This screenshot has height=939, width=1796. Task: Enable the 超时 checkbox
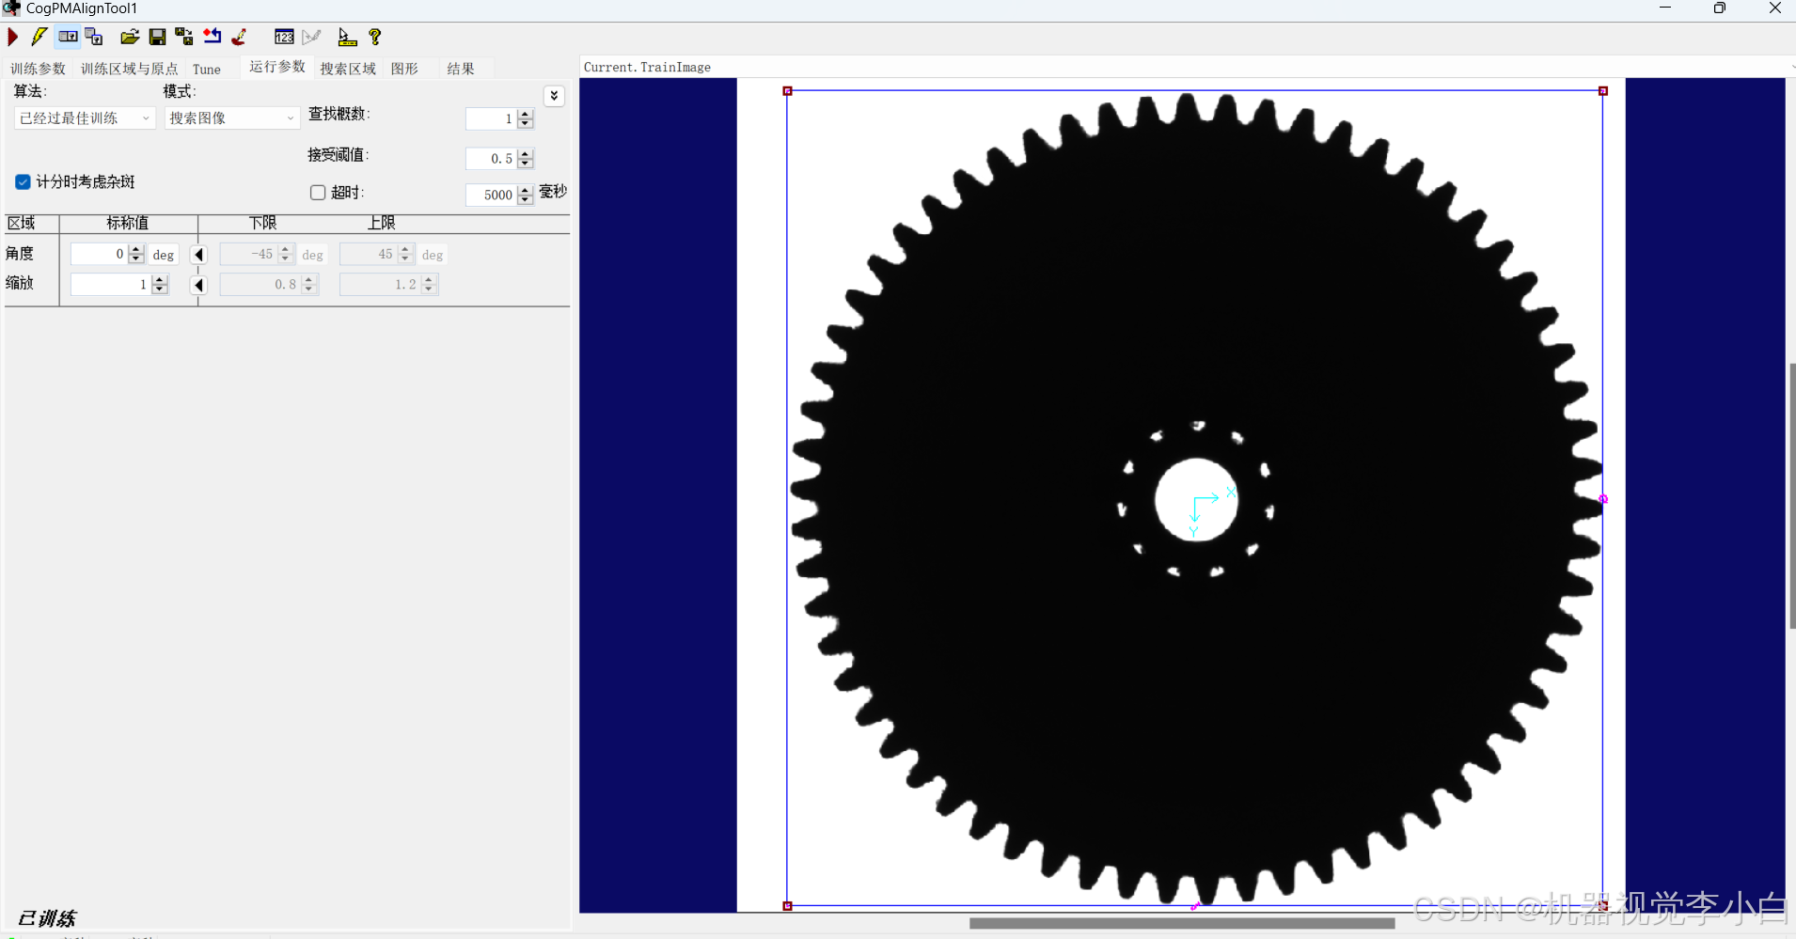pos(318,192)
